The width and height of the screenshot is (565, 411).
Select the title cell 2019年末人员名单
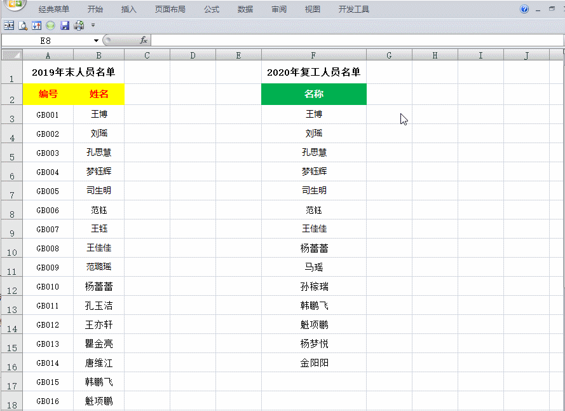pyautogui.click(x=74, y=72)
